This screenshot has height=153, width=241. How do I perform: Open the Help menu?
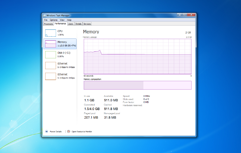click(69, 20)
